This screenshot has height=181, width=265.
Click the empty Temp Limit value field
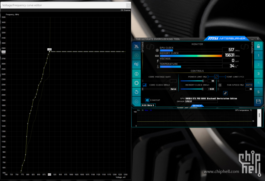pyautogui.click(x=249, y=81)
